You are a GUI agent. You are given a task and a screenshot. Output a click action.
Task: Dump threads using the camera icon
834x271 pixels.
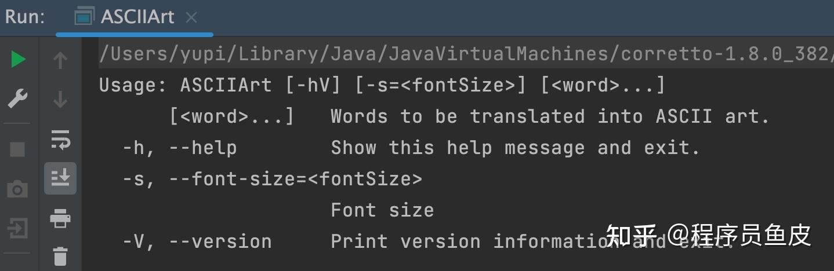(17, 189)
